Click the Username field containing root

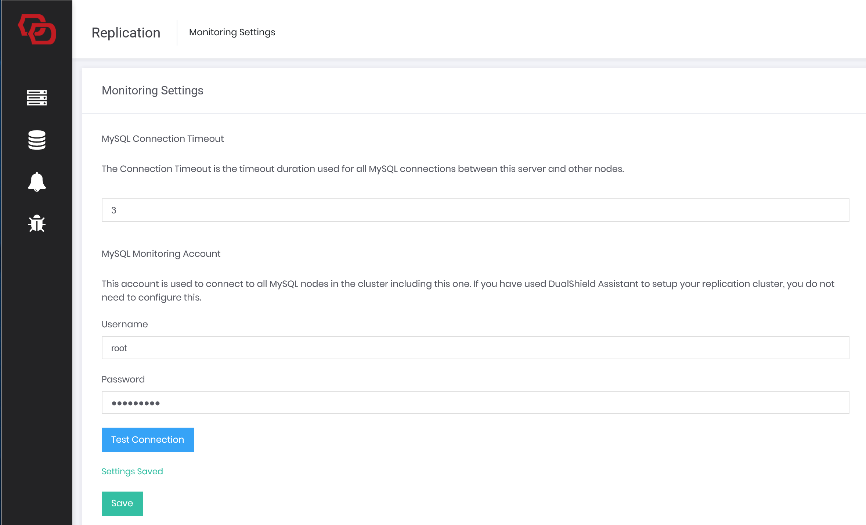(475, 348)
